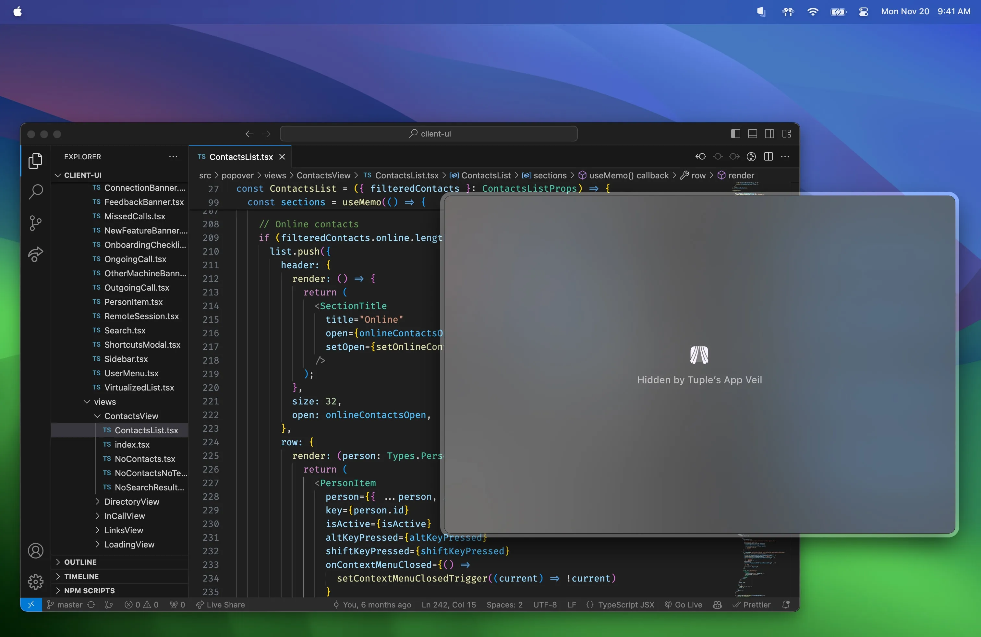Open Manage gear settings icon
Screen dimensions: 981x637
[35, 581]
